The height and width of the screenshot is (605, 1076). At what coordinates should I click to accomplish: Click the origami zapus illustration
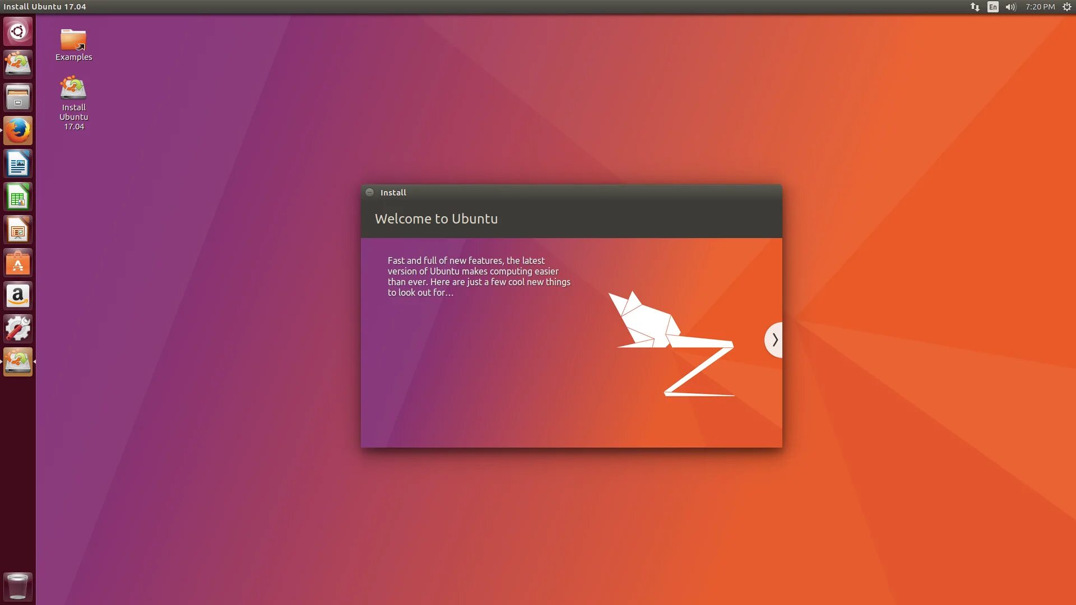pyautogui.click(x=671, y=343)
